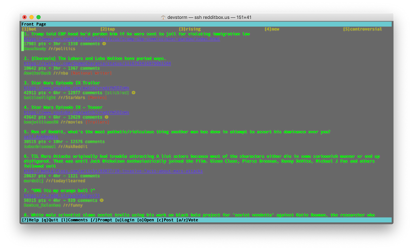The width and height of the screenshot is (413, 250).
Task: Click the gold icon on the orange ball post
Action: tap(102, 200)
